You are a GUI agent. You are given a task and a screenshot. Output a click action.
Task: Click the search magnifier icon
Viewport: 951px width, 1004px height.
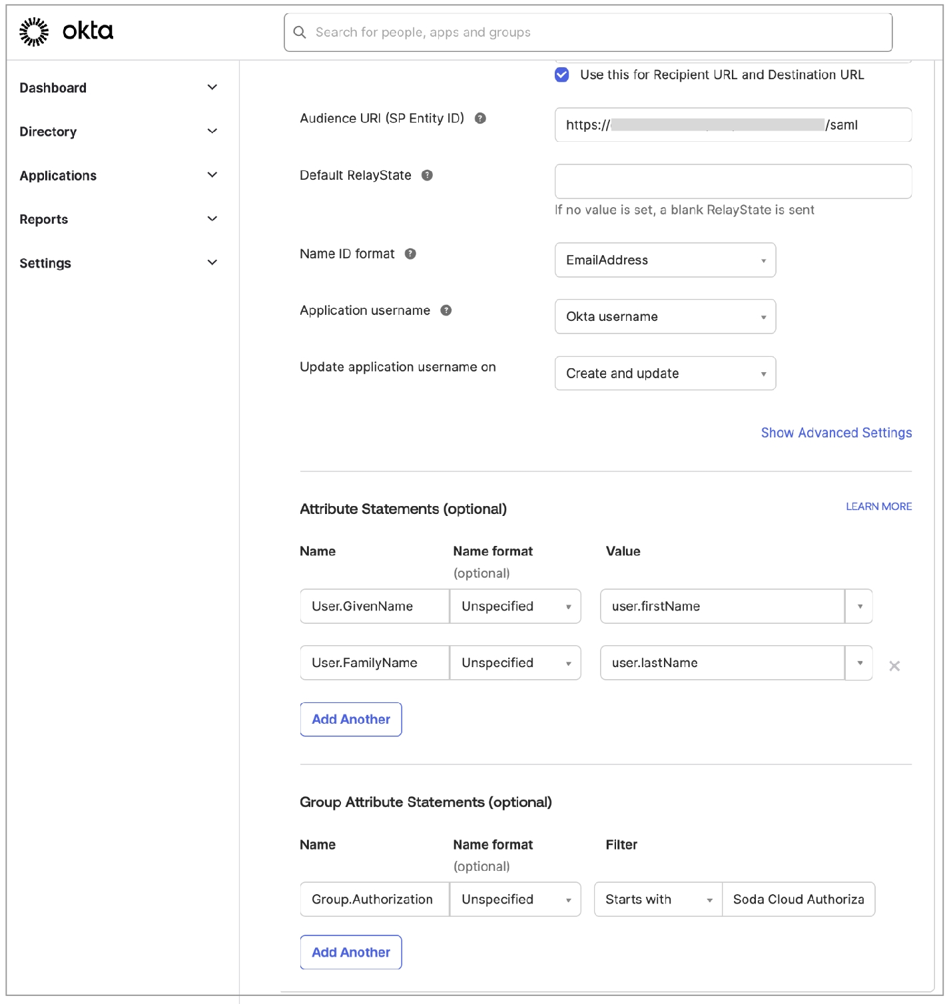tap(300, 33)
